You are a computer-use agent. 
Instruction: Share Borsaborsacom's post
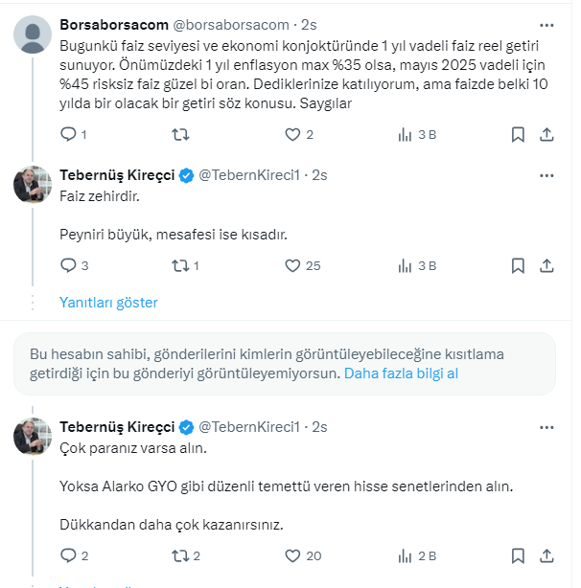(547, 135)
